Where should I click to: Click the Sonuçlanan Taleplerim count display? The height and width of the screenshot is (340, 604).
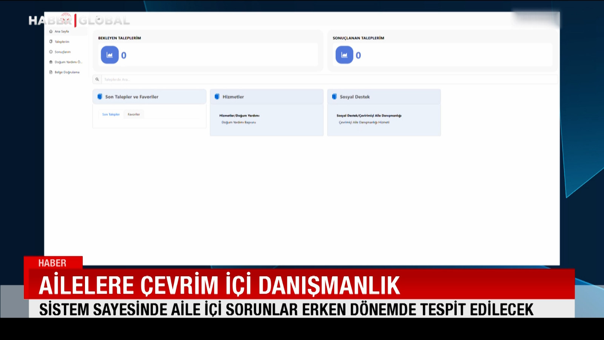point(358,54)
